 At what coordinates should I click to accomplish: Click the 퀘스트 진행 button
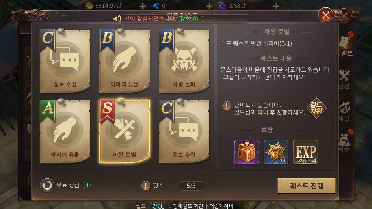pos(307,186)
